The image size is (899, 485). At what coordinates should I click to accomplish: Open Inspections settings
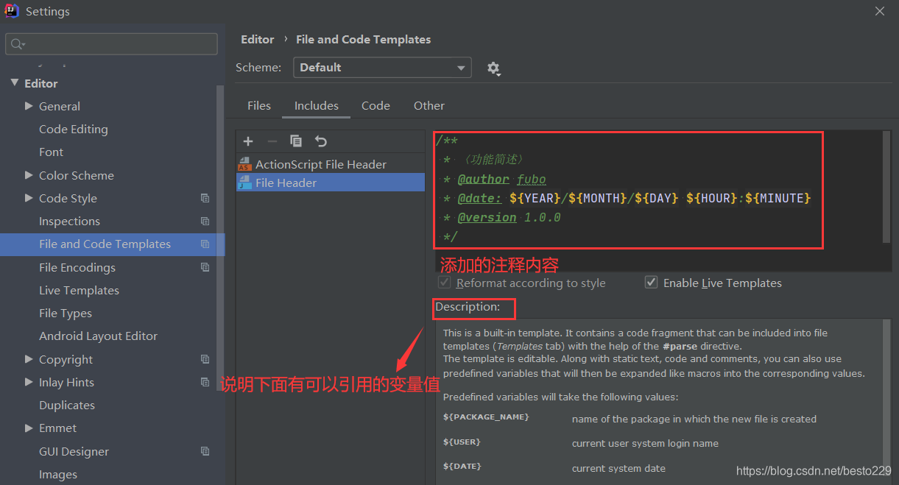(69, 221)
